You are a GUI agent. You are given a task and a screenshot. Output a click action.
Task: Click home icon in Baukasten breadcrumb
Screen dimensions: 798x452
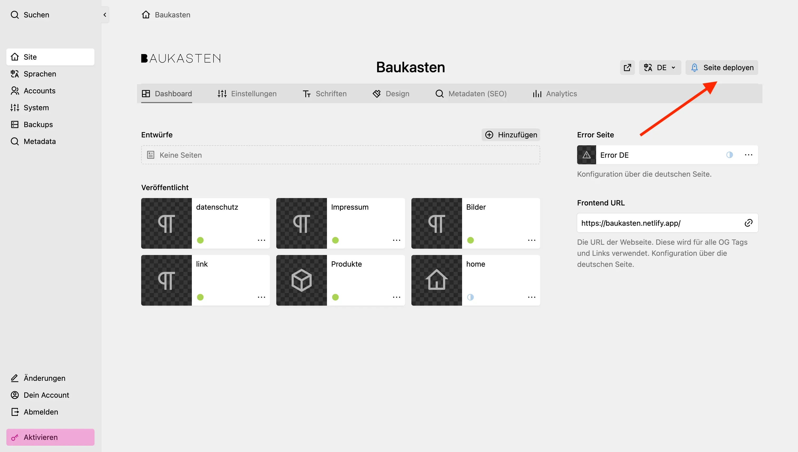(x=146, y=15)
